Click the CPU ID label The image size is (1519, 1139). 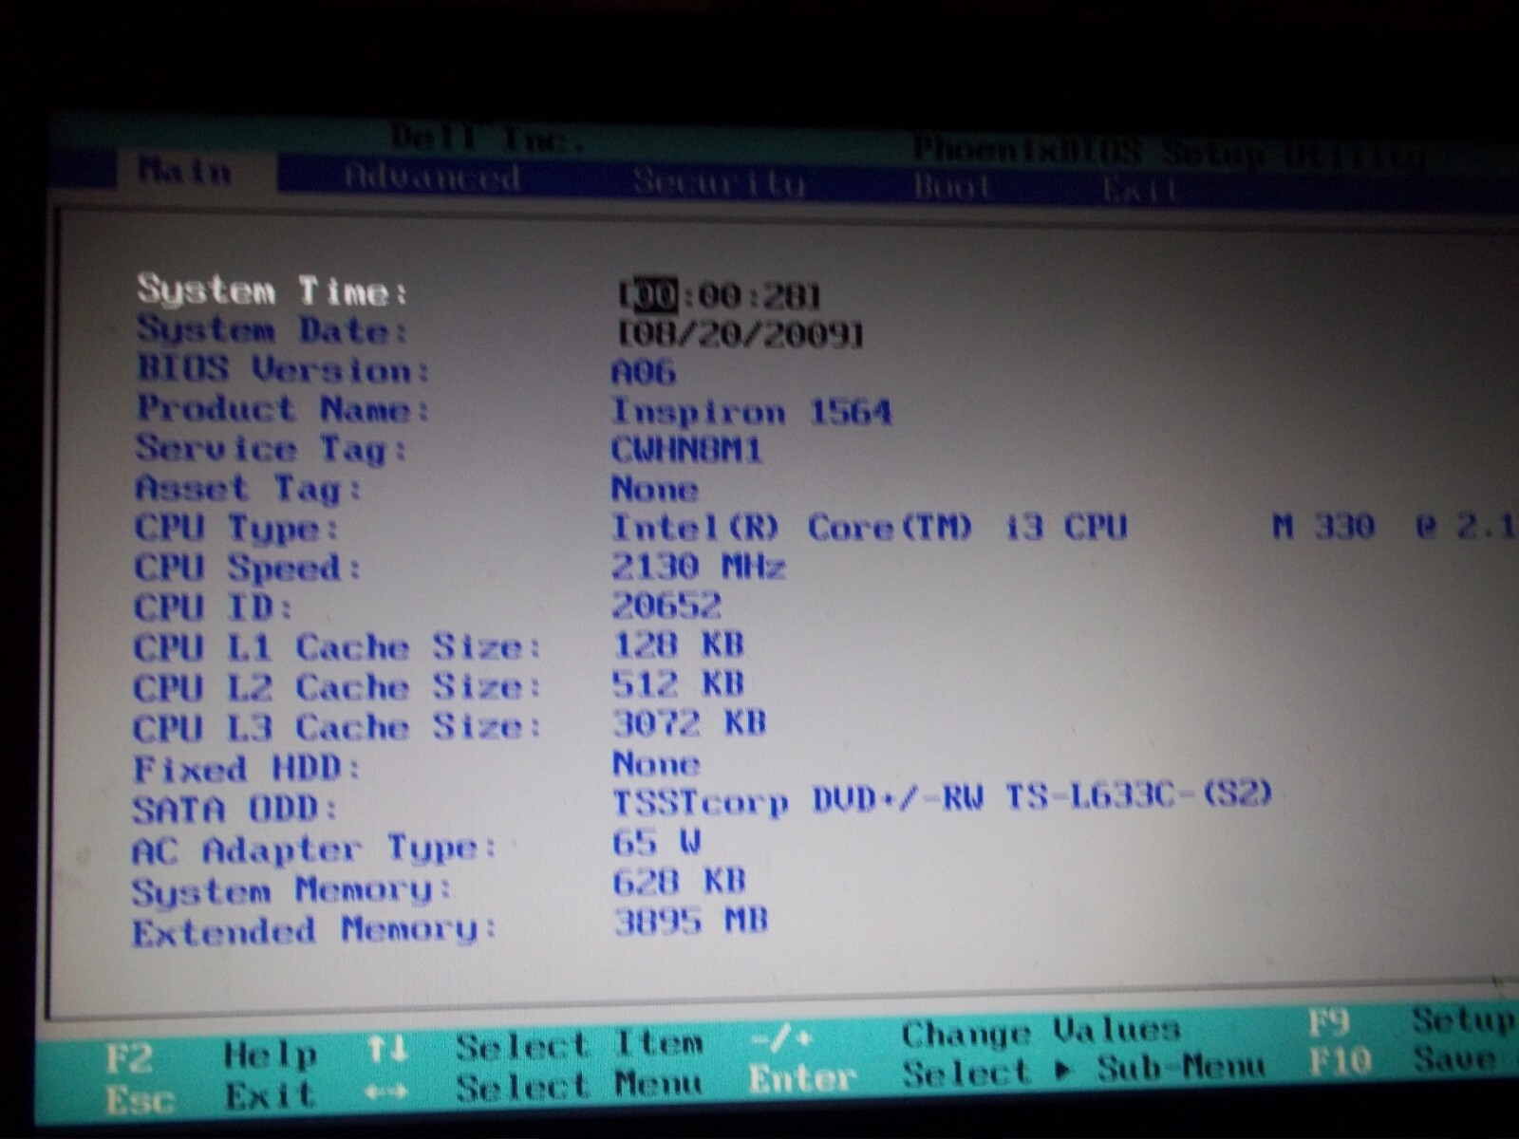point(214,607)
